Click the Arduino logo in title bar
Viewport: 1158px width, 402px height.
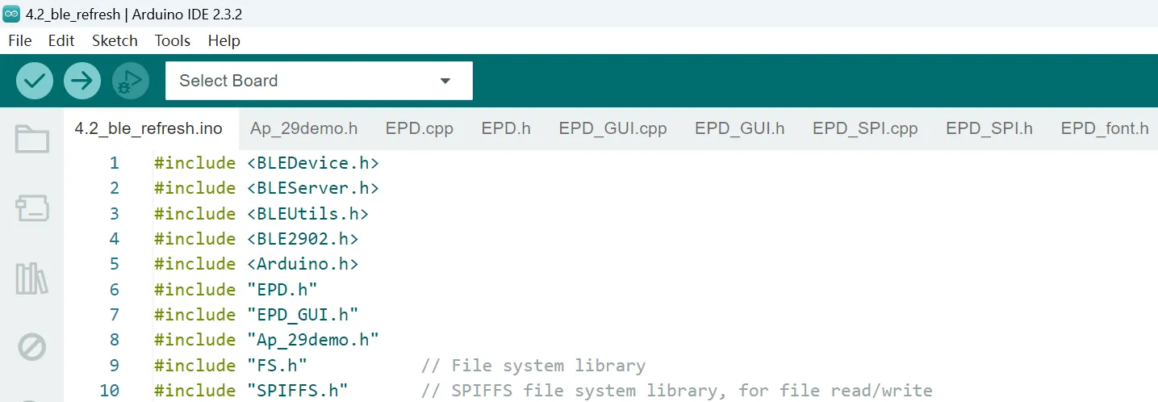click(11, 14)
